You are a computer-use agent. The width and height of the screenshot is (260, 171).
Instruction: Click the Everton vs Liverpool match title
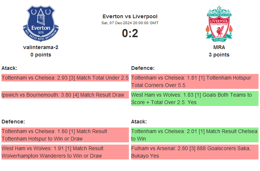coord(130,16)
